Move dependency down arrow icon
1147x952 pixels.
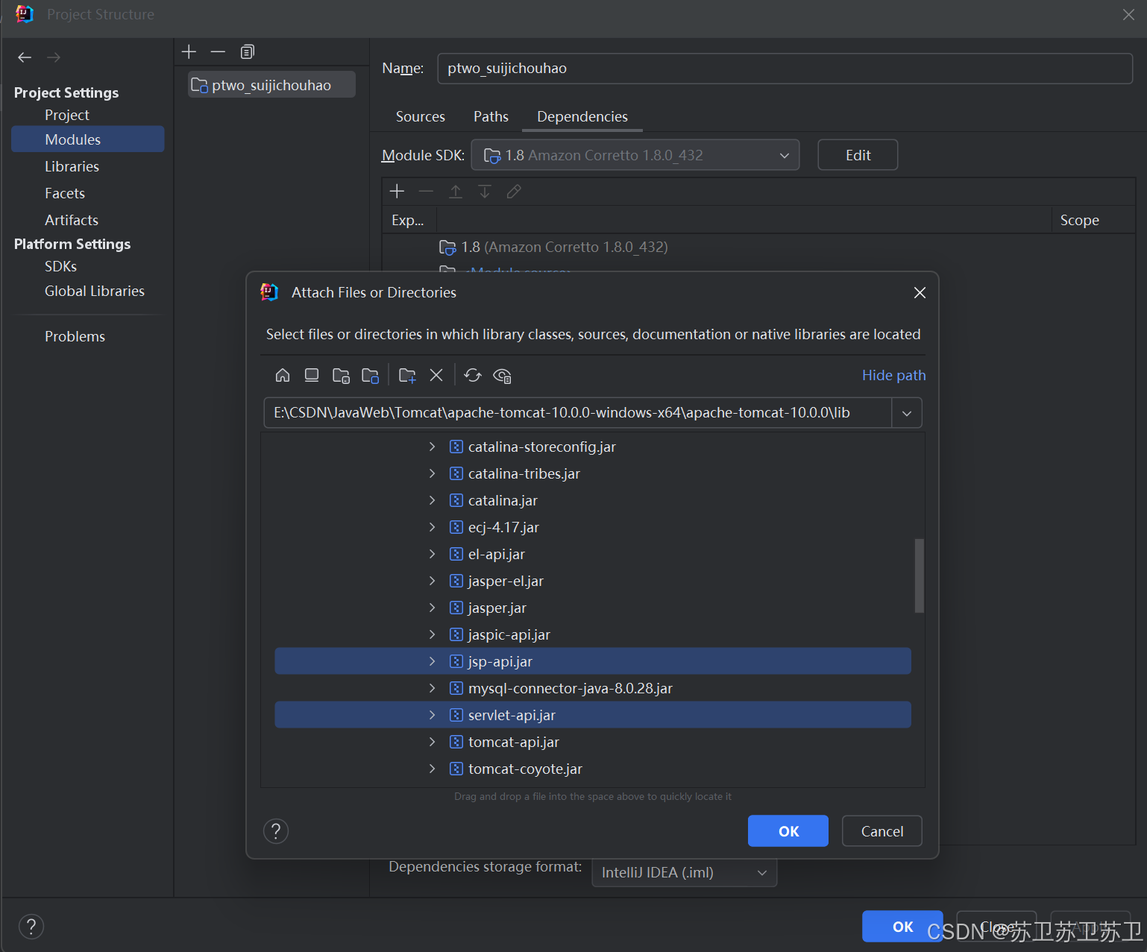click(x=484, y=192)
